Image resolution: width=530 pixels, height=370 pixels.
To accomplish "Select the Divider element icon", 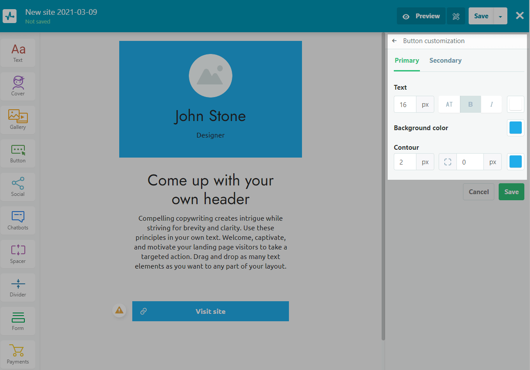I will 18,287.
